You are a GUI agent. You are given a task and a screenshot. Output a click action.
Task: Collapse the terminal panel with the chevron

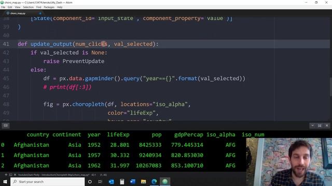312,126
